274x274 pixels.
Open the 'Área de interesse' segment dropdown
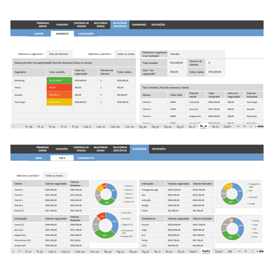59,54
